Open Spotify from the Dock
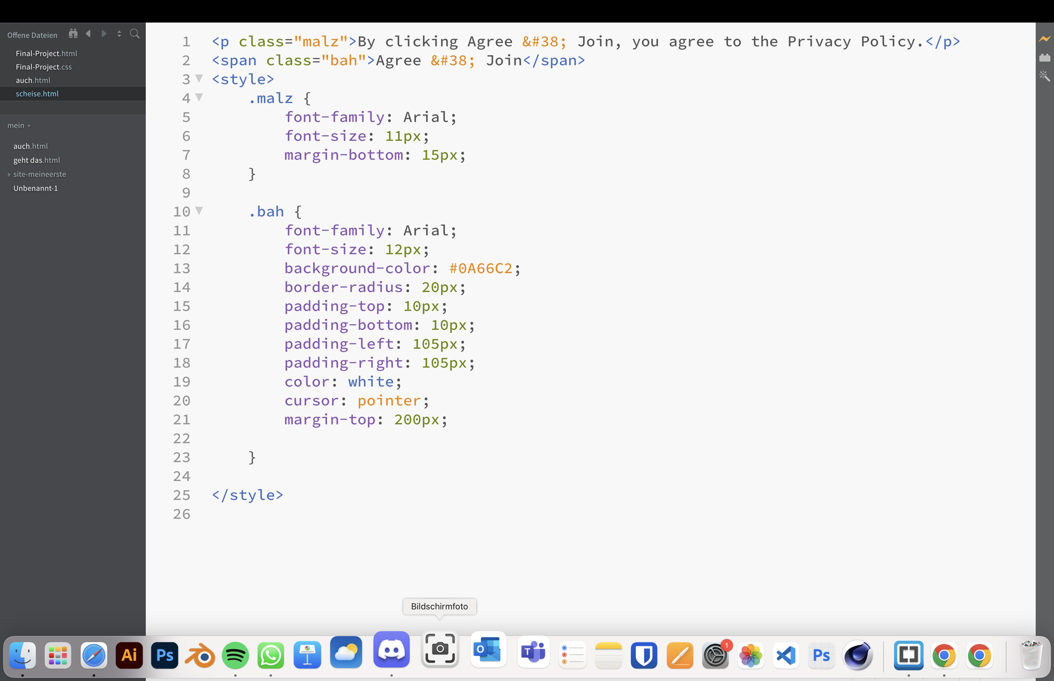Image resolution: width=1054 pixels, height=681 pixels. click(x=235, y=655)
